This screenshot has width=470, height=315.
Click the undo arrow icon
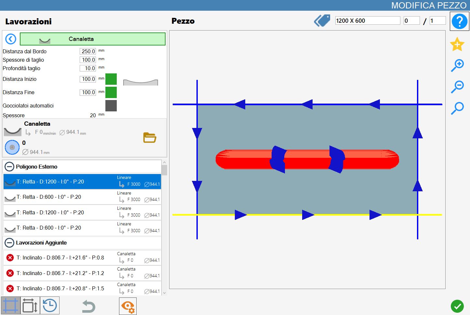88,306
